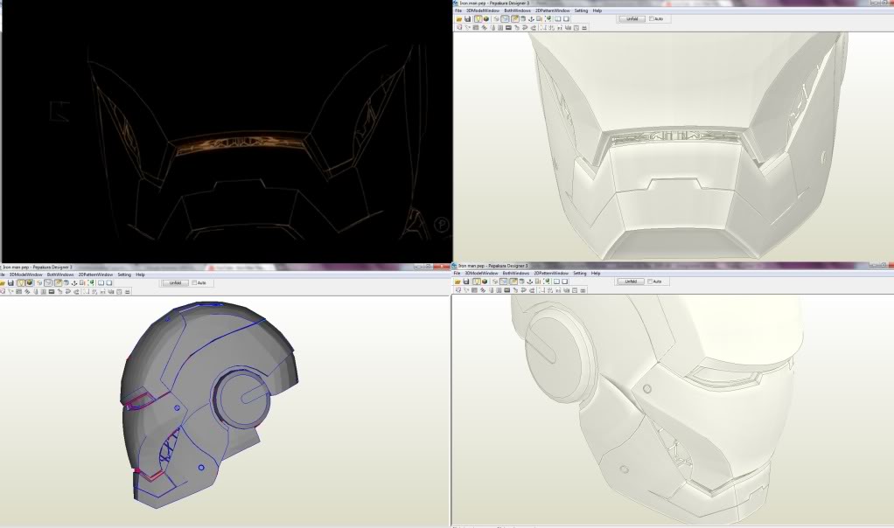Open Setting menu in the chin-view window
This screenshot has height=528, width=894.
(x=581, y=10)
